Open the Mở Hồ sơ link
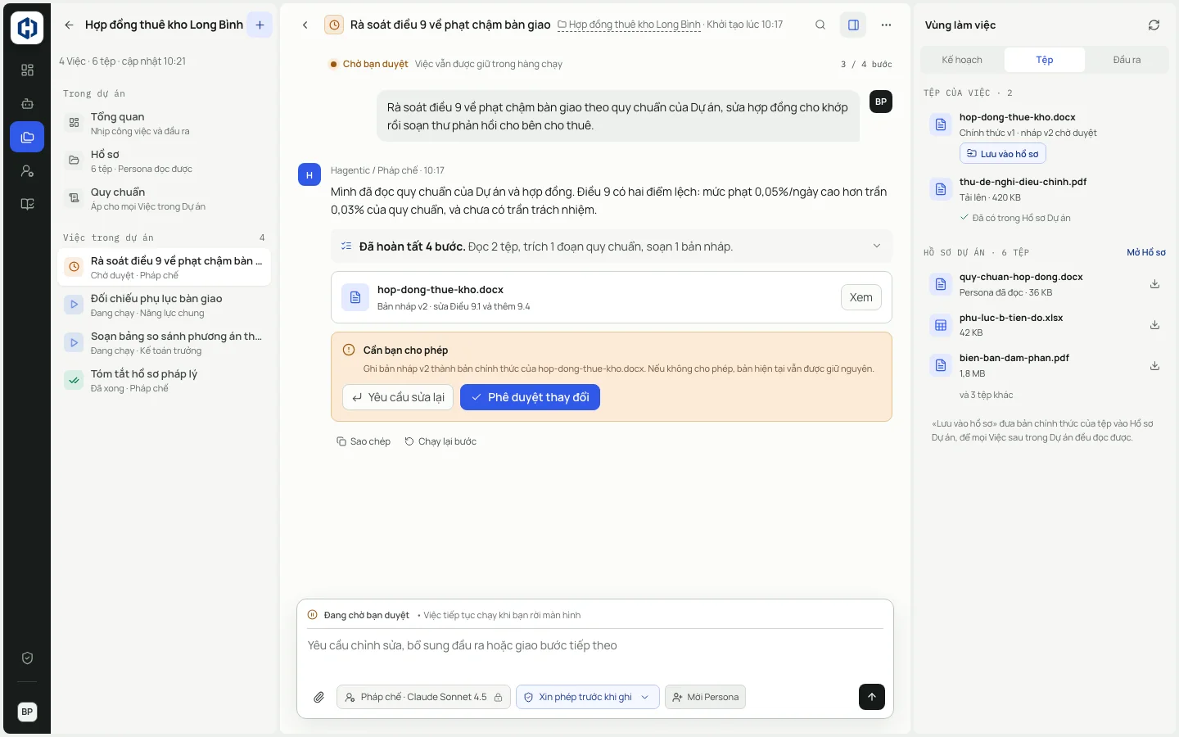1179x737 pixels. [1146, 252]
